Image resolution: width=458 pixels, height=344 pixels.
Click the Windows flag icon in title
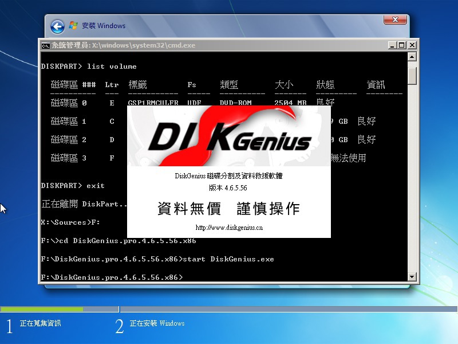73,25
